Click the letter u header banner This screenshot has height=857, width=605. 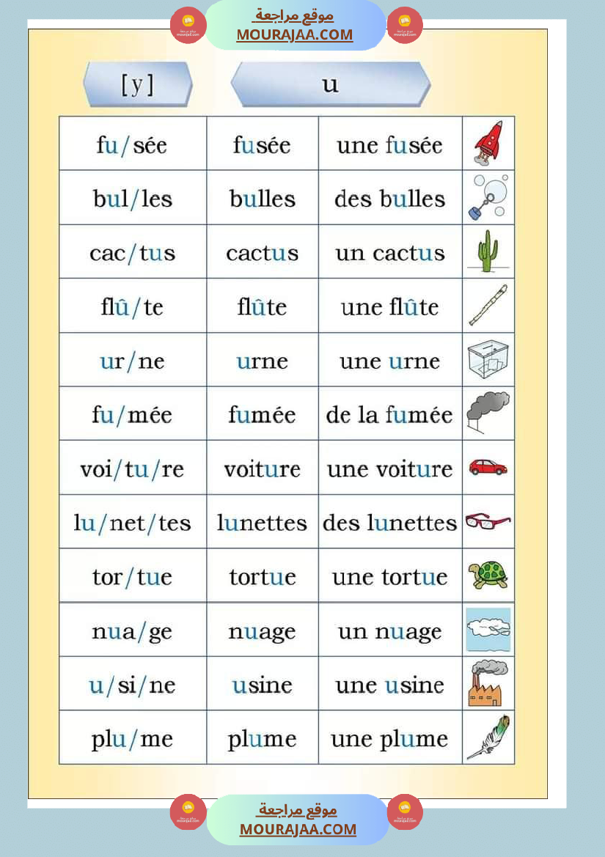coord(330,85)
